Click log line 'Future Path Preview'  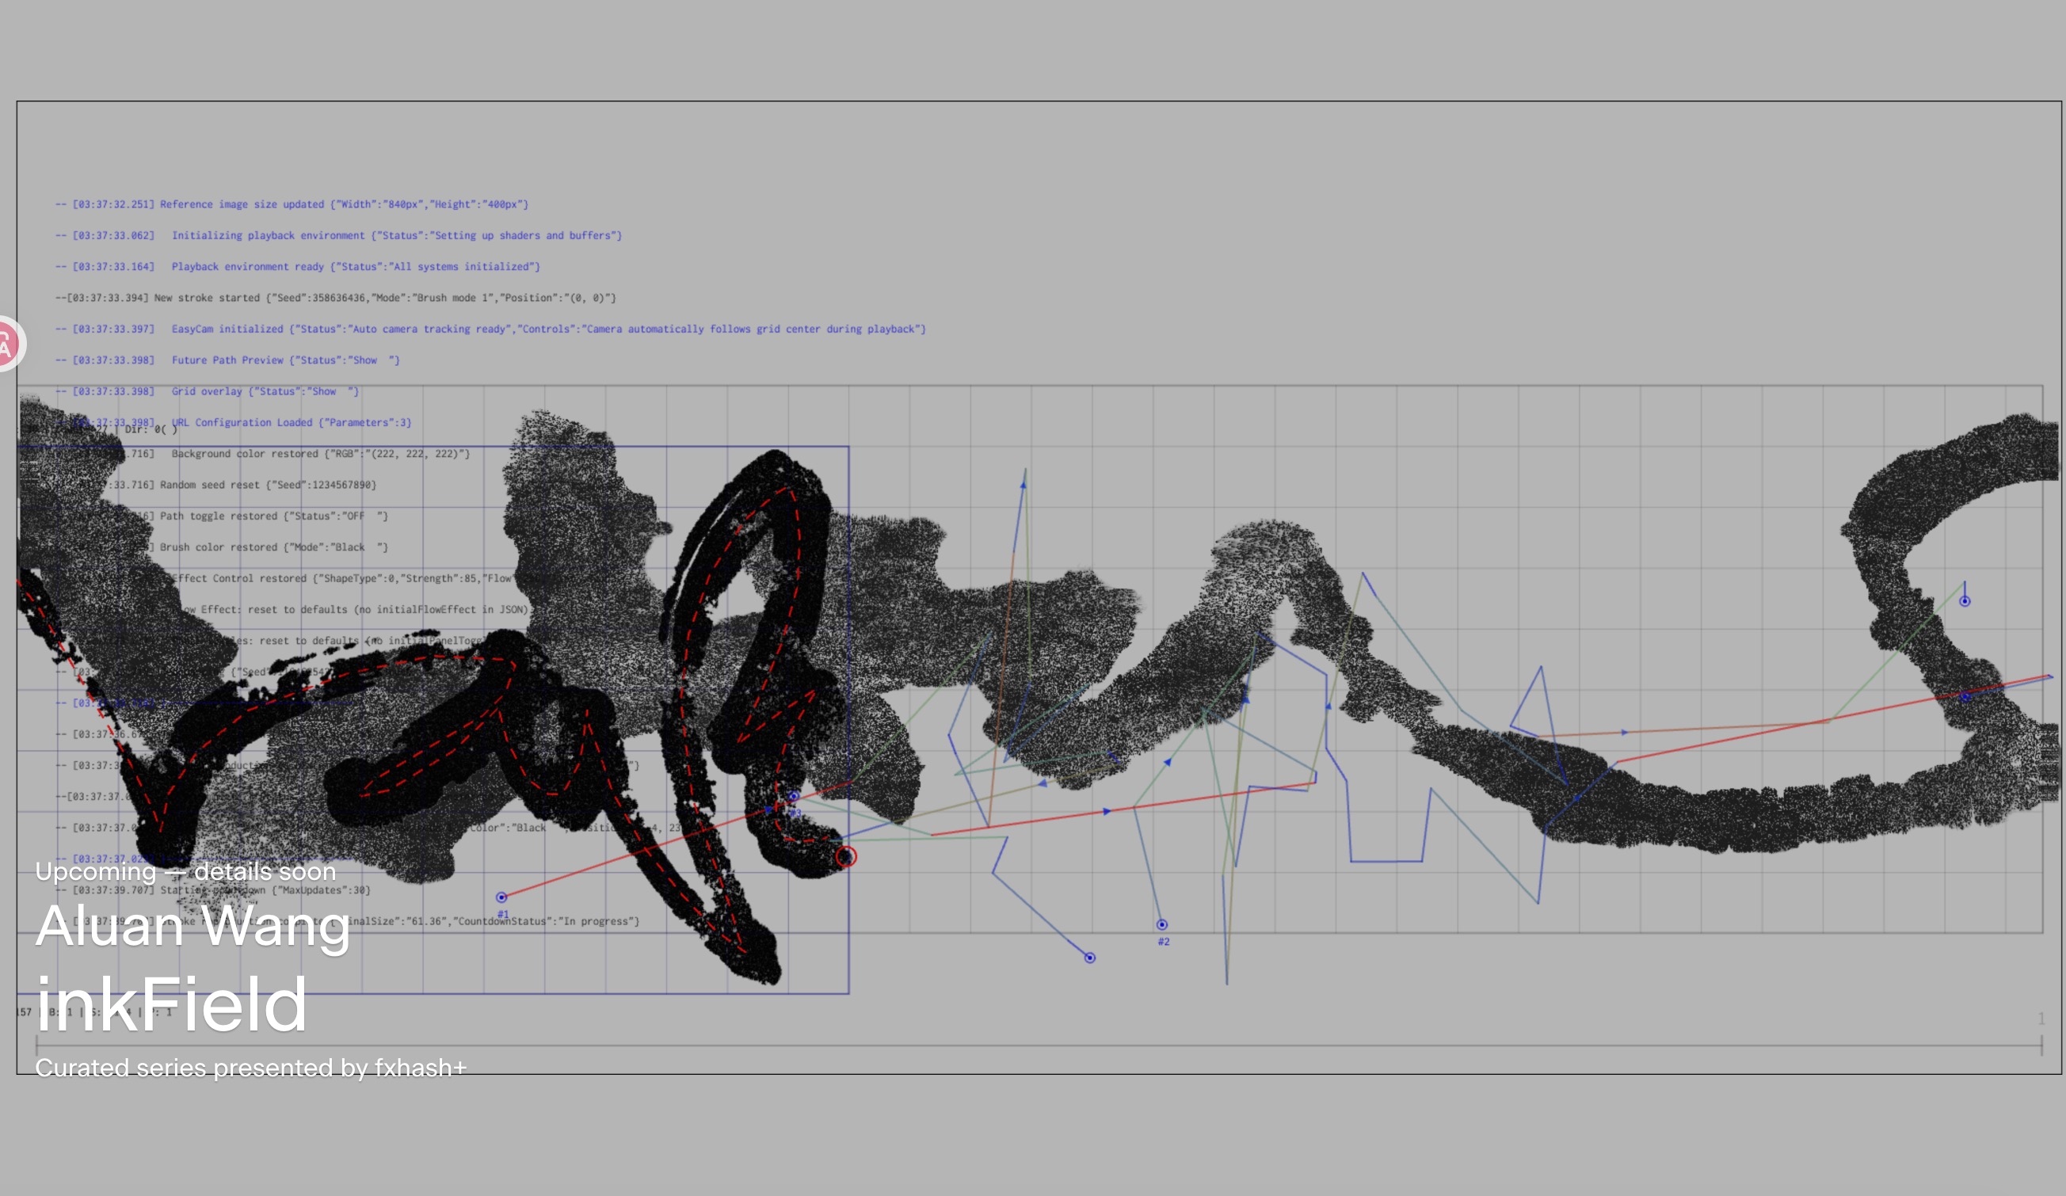[228, 360]
